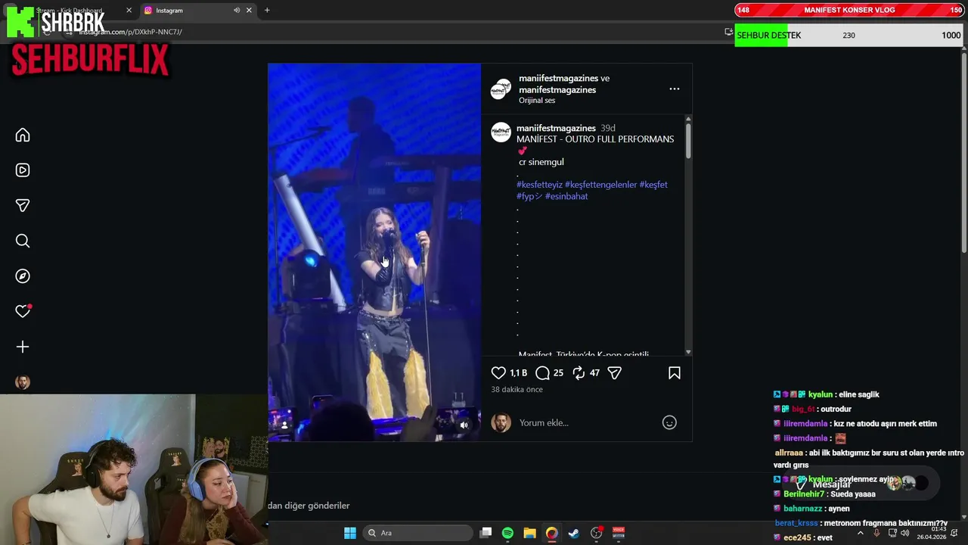968x545 pixels.
Task: Like the post with the heart icon
Action: click(x=498, y=372)
